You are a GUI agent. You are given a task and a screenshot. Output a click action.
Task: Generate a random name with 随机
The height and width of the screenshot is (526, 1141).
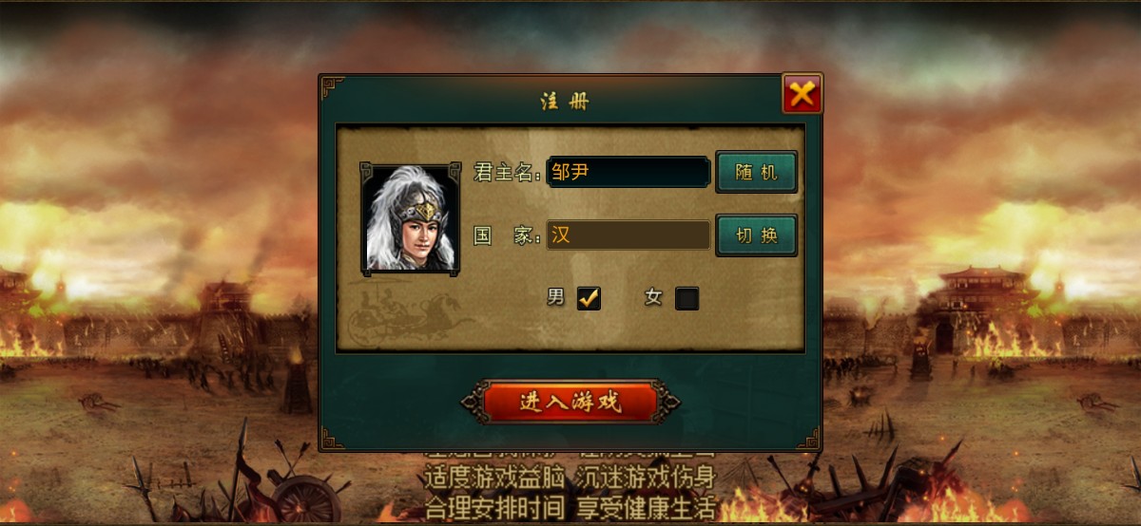[x=756, y=172]
